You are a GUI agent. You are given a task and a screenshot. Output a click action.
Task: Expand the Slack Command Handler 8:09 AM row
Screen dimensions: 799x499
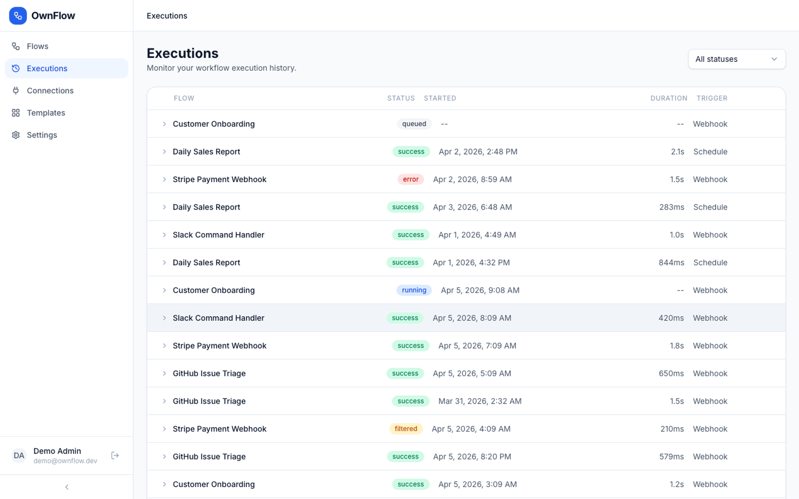(164, 318)
